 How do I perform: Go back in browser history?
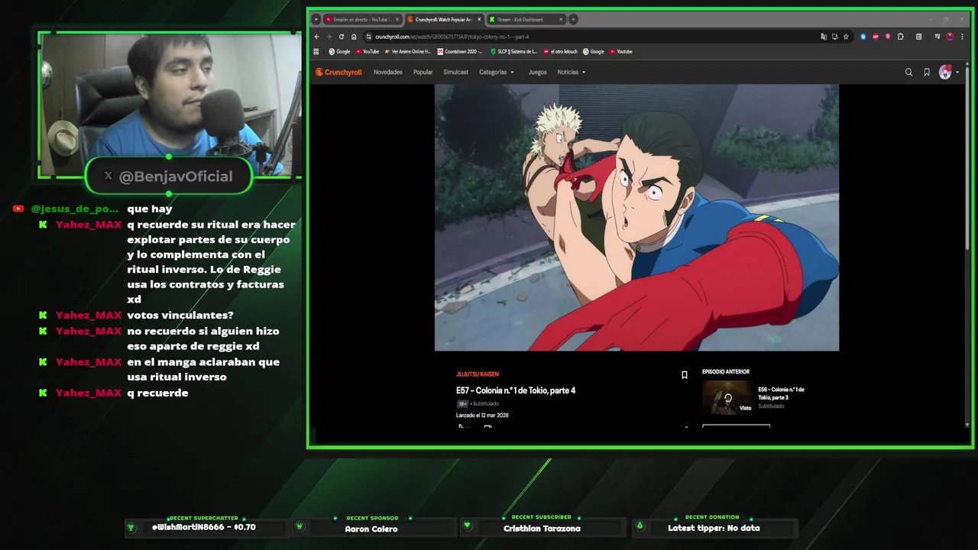pyautogui.click(x=317, y=37)
